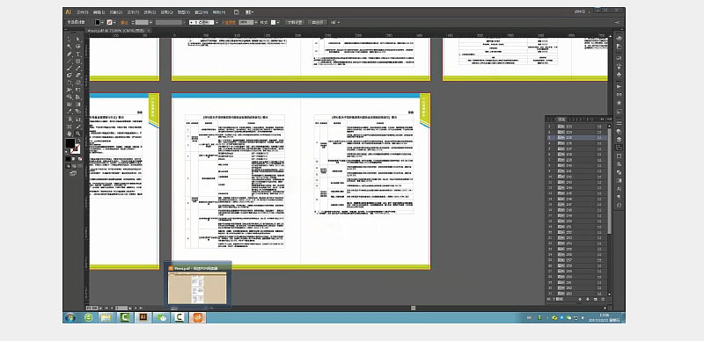Select the Zoom magnifier tool
Image resolution: width=704 pixels, height=341 pixels.
tap(78, 134)
